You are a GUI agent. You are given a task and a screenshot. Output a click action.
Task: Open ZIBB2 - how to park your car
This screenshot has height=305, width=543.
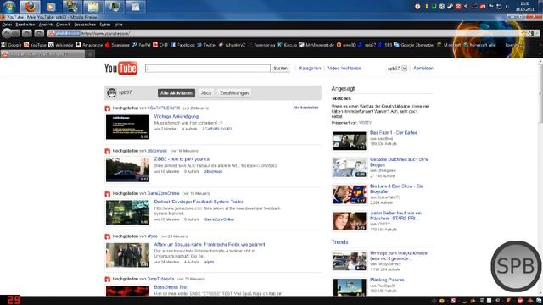182,159
